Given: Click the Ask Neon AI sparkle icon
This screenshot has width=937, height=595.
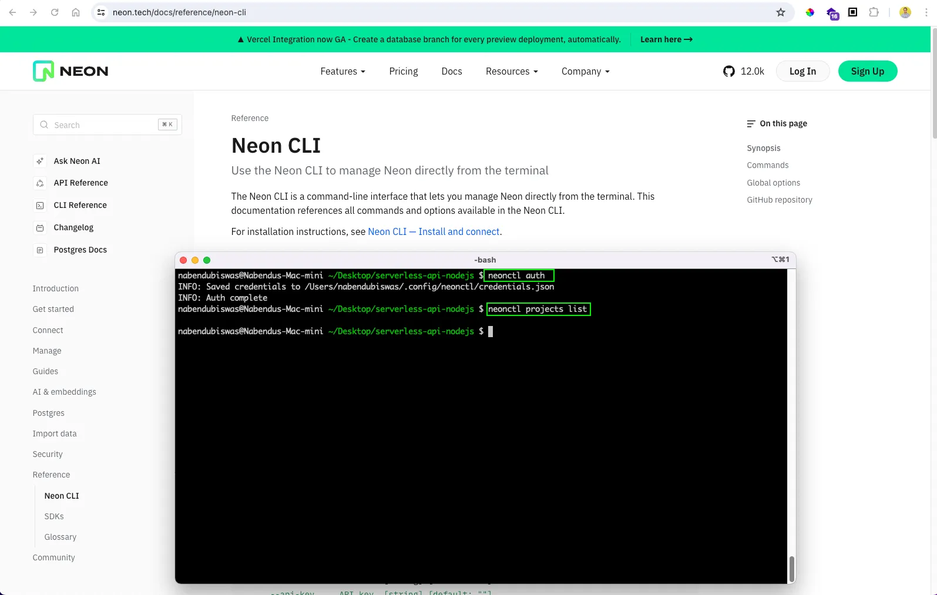Looking at the screenshot, I should (x=40, y=161).
